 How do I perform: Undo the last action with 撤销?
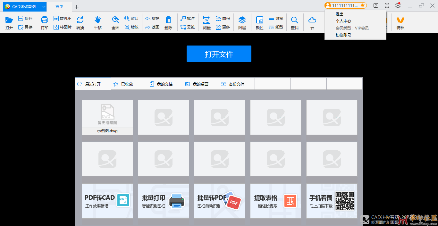coord(152,19)
